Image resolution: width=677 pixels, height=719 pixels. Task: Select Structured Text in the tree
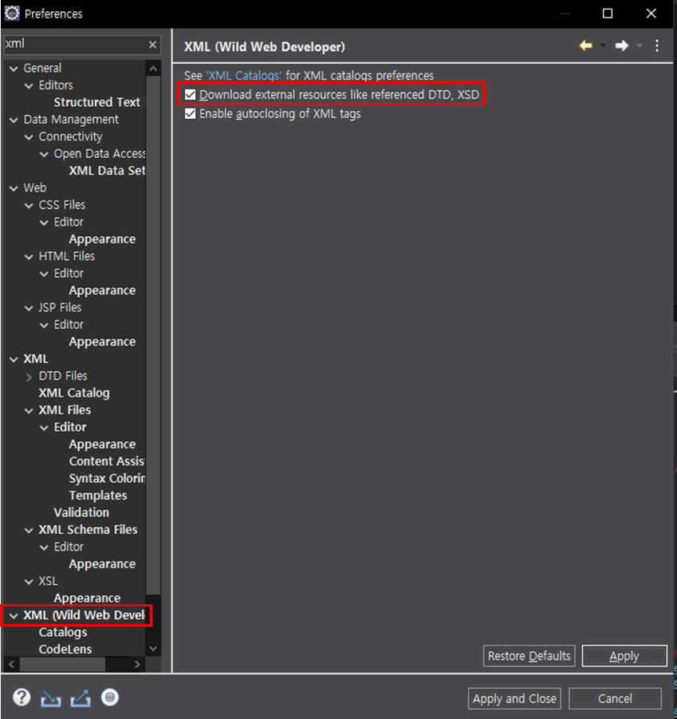96,102
